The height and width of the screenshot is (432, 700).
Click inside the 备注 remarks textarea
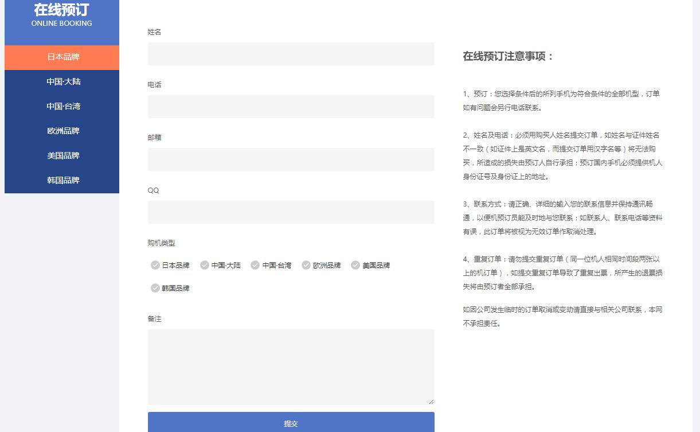click(x=291, y=367)
